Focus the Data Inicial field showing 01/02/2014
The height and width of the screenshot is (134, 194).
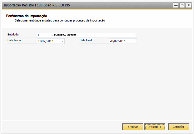pos(51,41)
